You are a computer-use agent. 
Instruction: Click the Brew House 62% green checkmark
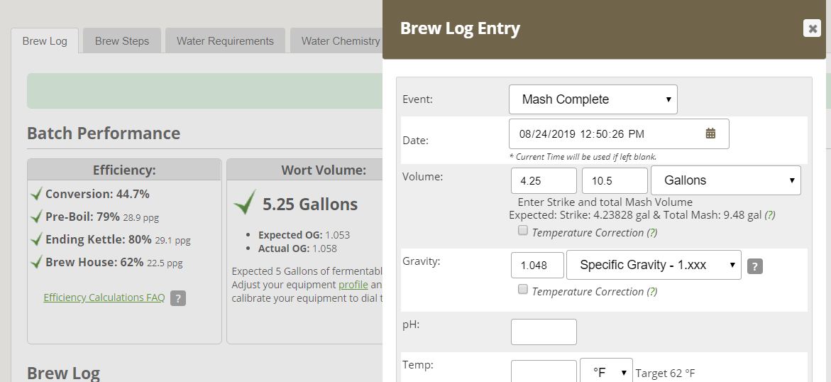[36, 262]
